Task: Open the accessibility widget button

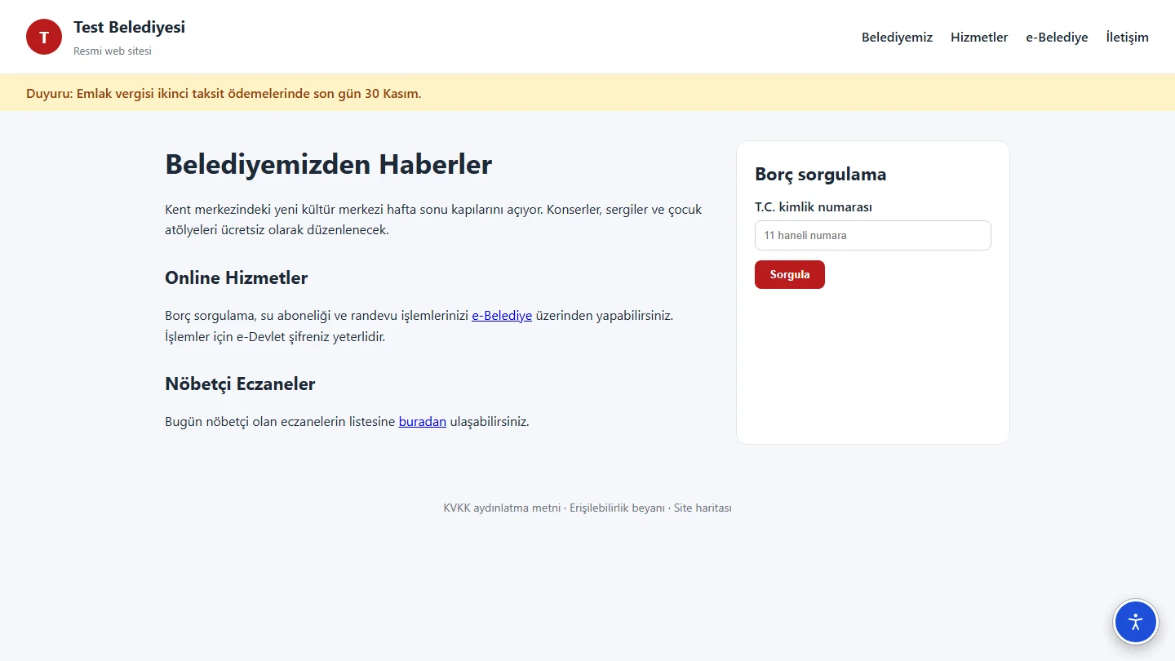Action: (x=1136, y=622)
